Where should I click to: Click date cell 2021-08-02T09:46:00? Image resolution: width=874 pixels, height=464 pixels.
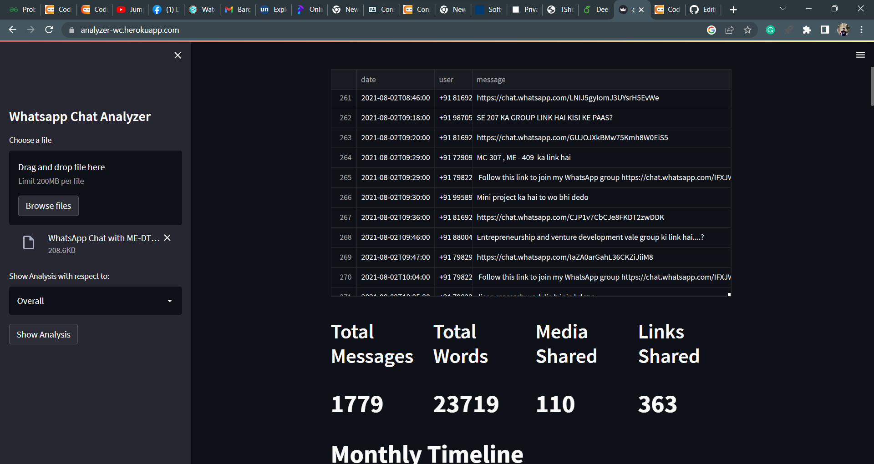pyautogui.click(x=395, y=237)
